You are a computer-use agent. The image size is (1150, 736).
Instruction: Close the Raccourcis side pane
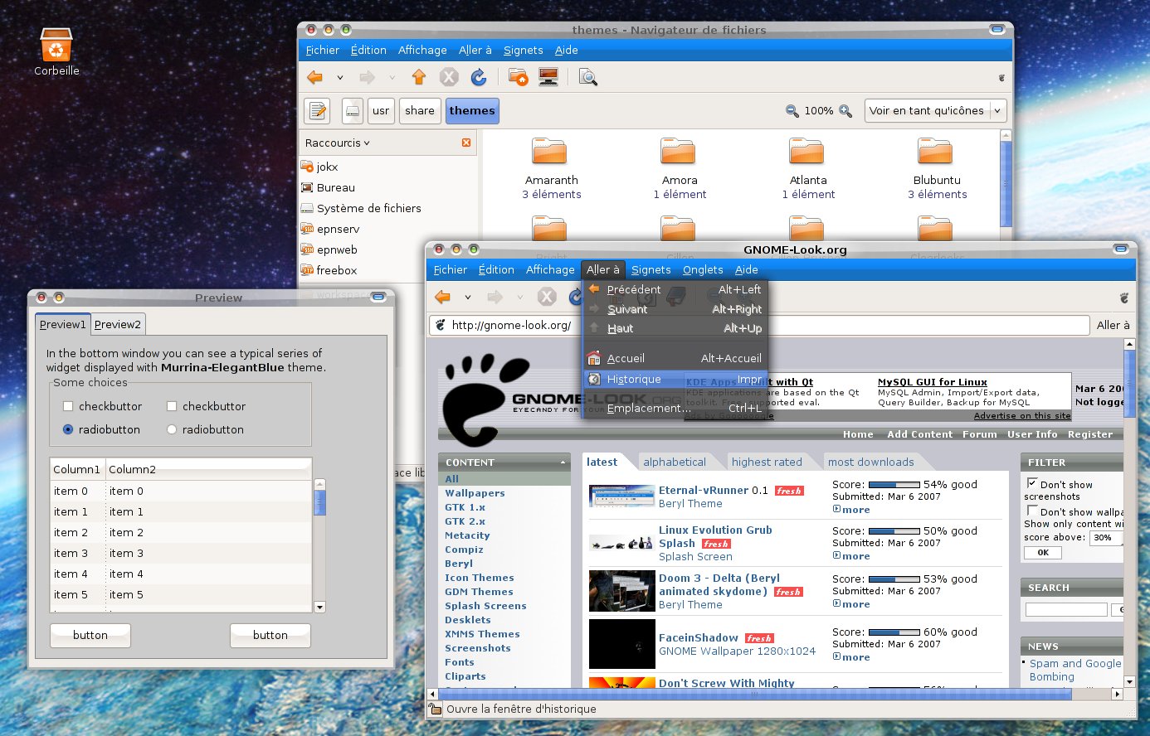(466, 143)
